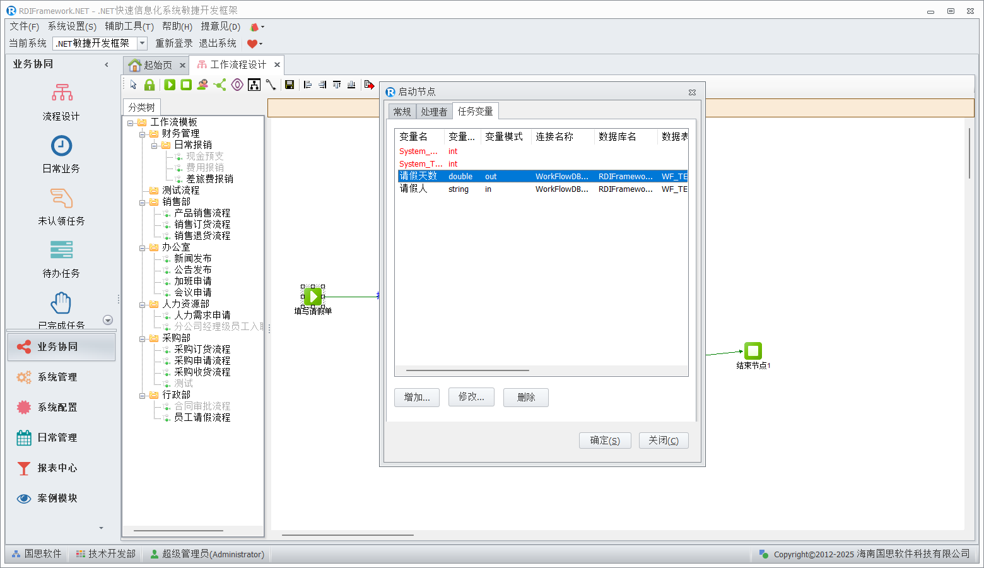This screenshot has width=984, height=568.
Task: Click the green lock icon in the toolbar
Action: [x=149, y=85]
